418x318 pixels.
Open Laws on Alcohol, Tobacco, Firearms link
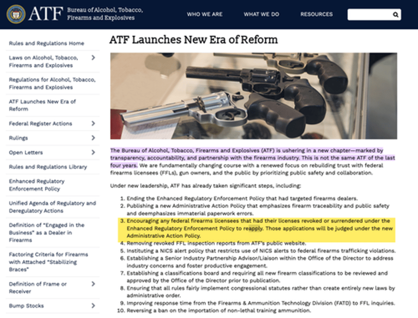[43, 62]
